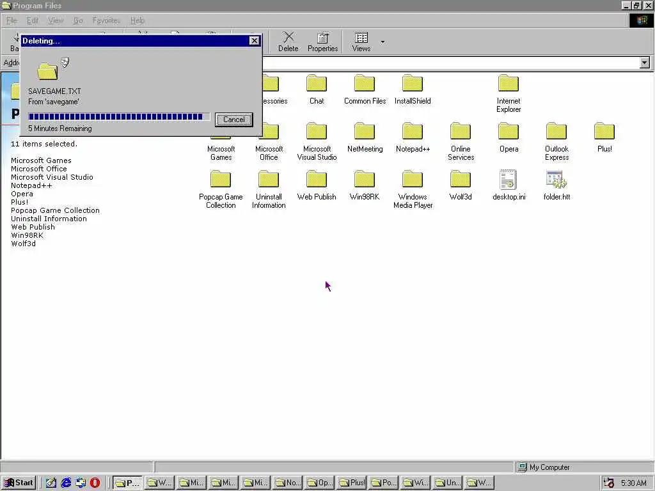The width and height of the screenshot is (655, 491).
Task: Click My Computer in status bar
Action: tap(544, 467)
